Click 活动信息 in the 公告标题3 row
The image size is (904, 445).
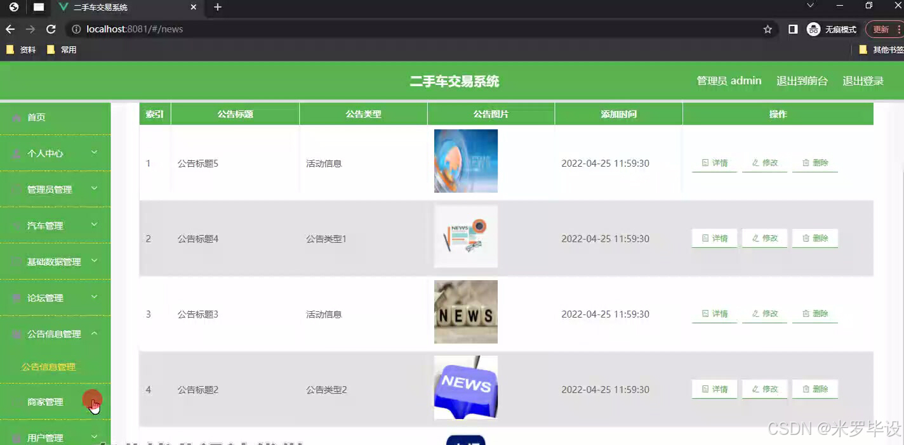[324, 314]
